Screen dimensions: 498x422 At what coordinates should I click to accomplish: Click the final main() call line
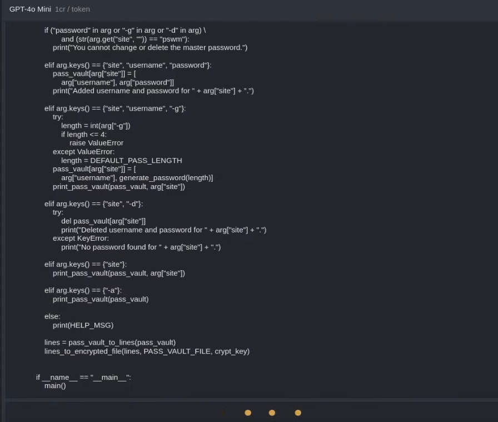click(x=55, y=386)
